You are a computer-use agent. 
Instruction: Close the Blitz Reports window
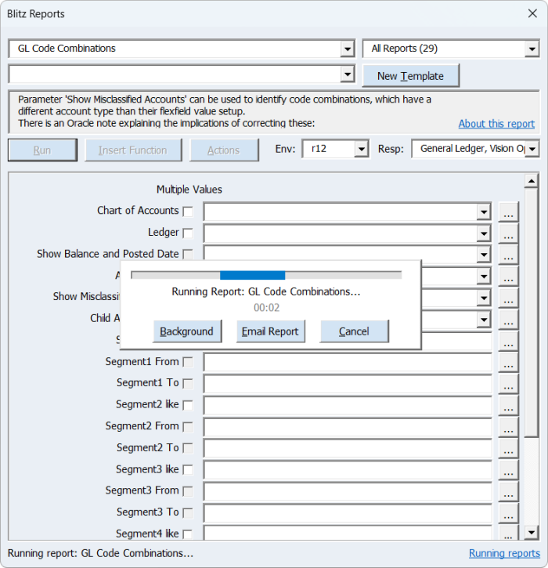click(x=532, y=14)
